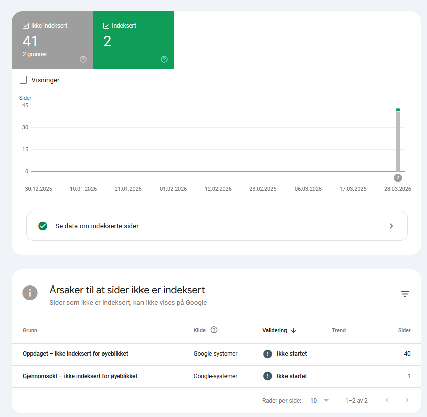Click the Validering sort arrow

pos(293,330)
